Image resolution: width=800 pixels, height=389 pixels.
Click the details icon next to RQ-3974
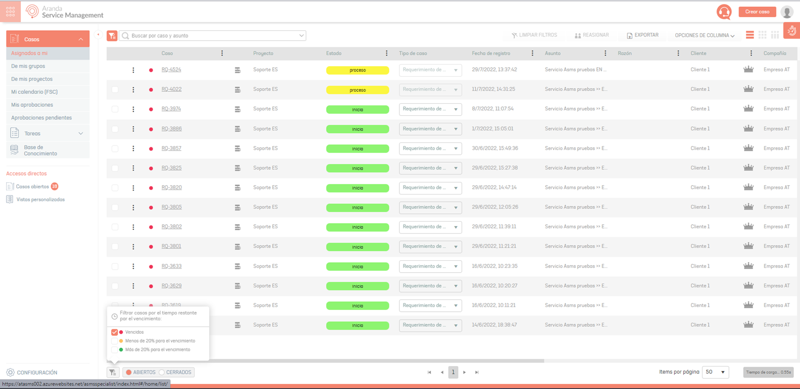point(238,110)
